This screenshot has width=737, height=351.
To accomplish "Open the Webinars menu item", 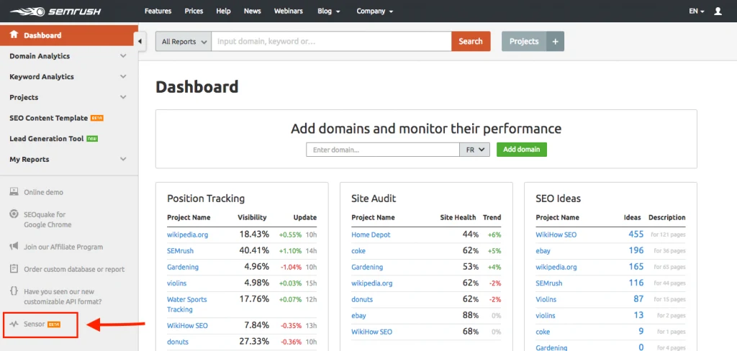I will point(289,11).
